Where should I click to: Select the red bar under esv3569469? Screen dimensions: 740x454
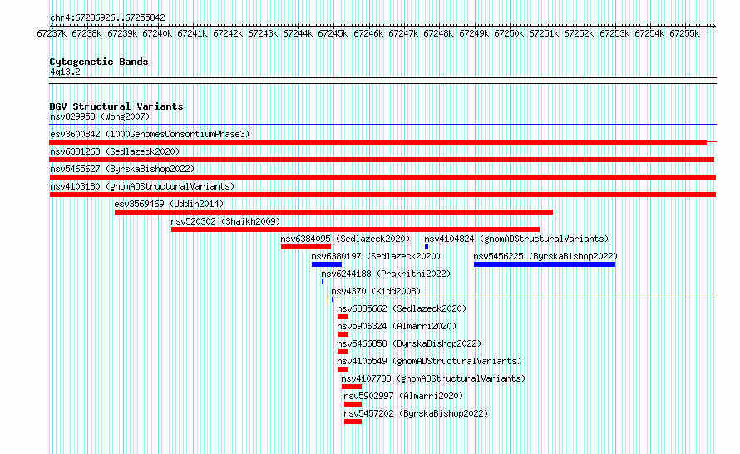pos(333,212)
